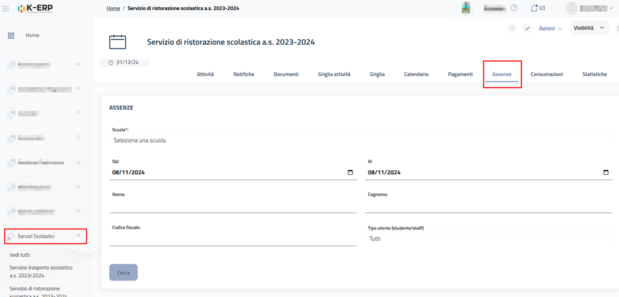The image size is (619, 297).
Task: Open the 'Seleziona una scuola' dropdown
Action: click(x=362, y=141)
